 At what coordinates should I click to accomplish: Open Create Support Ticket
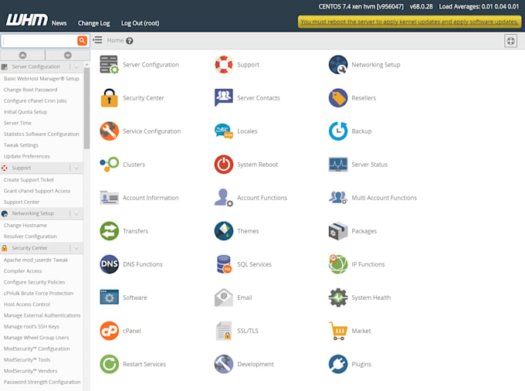(x=29, y=180)
